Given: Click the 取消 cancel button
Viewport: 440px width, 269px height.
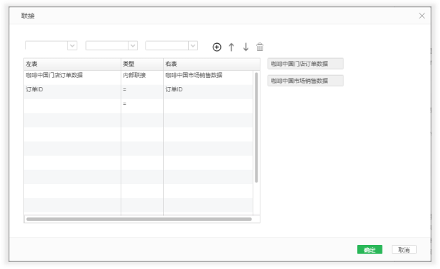Looking at the screenshot, I should click(x=404, y=249).
